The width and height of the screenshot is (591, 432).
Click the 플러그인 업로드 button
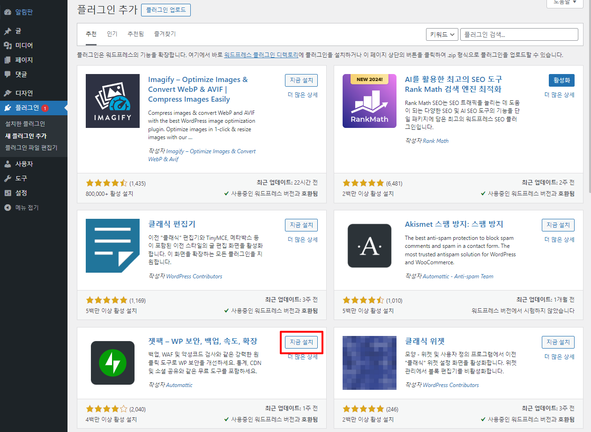(166, 9)
